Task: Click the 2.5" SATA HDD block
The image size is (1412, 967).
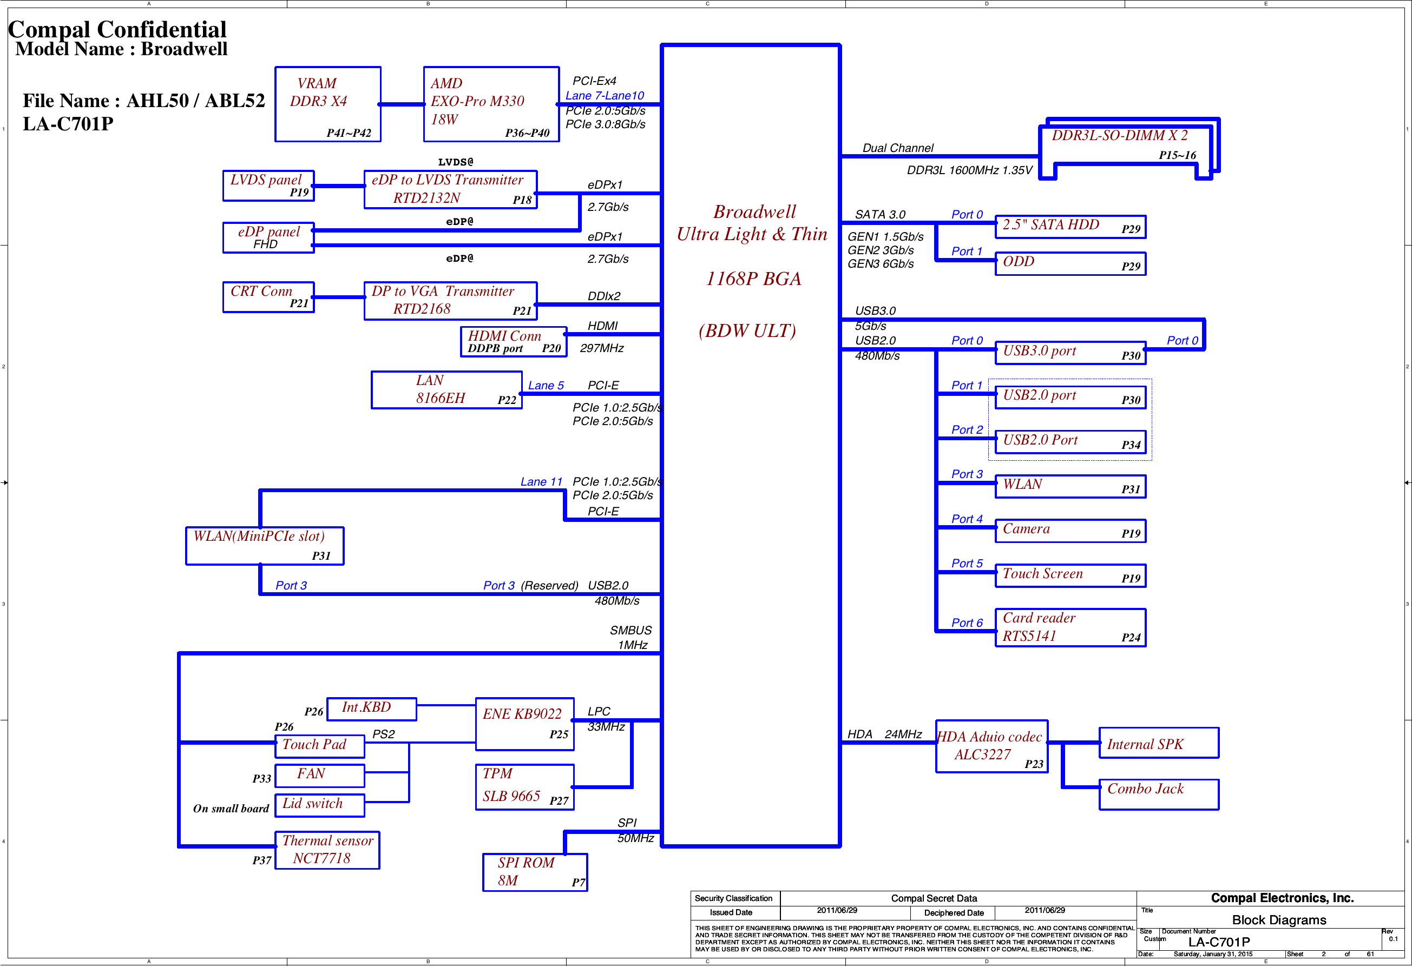Action: pyautogui.click(x=1070, y=227)
